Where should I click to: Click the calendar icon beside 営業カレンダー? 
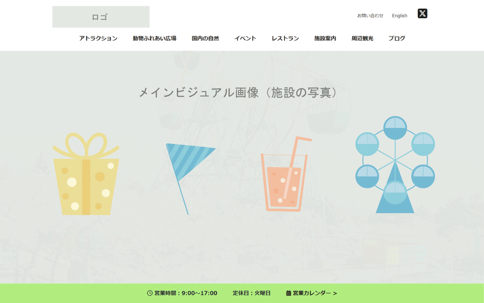point(289,293)
